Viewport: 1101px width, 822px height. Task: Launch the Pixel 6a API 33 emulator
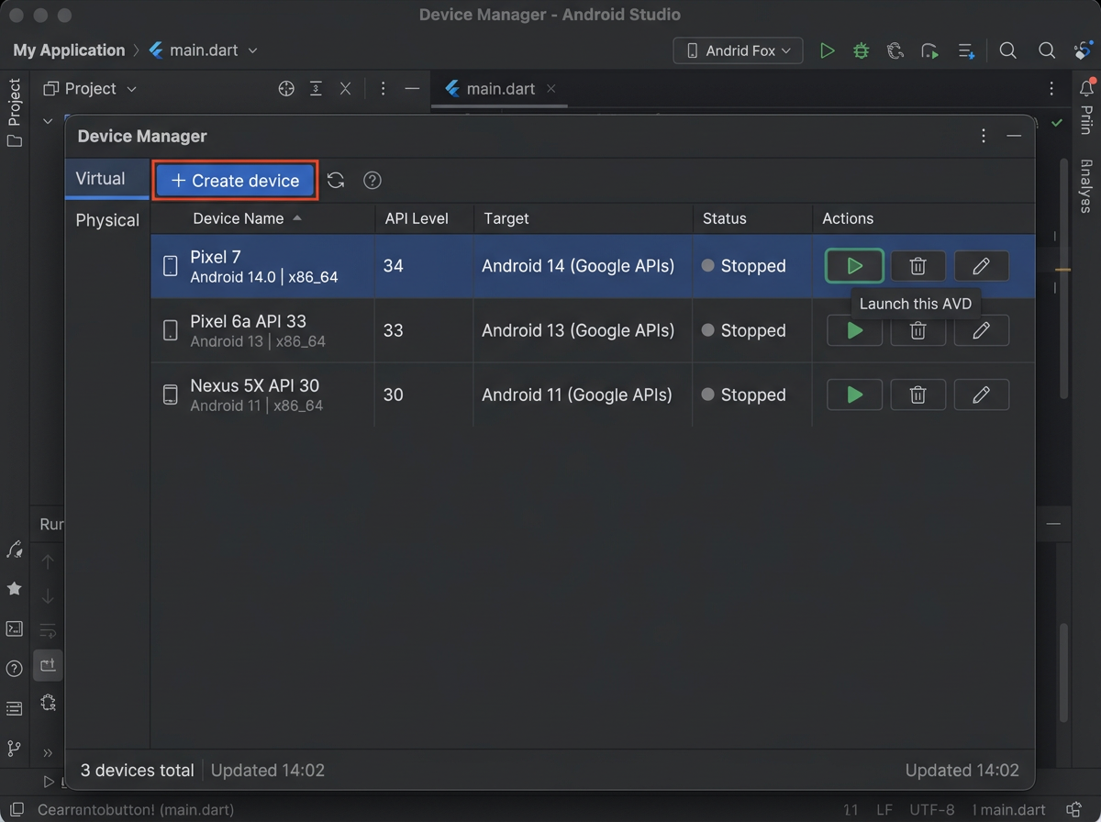(x=854, y=330)
